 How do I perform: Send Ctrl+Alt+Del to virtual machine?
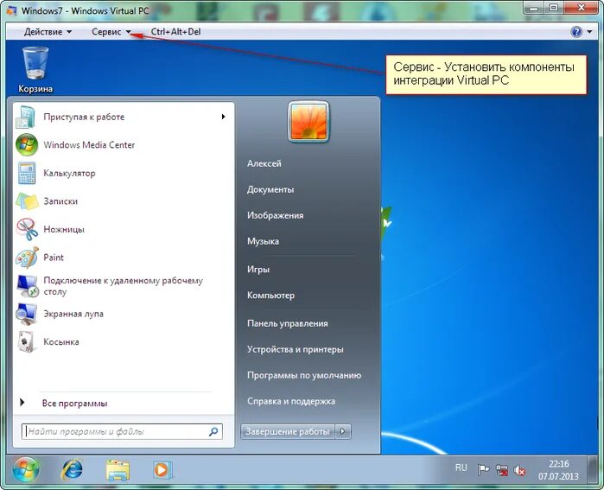175,32
